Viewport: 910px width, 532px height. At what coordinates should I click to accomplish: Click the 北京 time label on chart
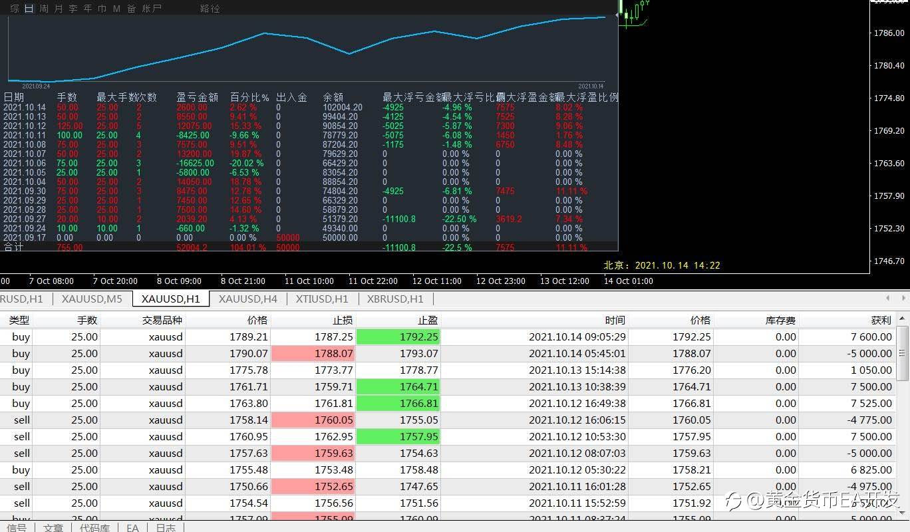pos(662,265)
